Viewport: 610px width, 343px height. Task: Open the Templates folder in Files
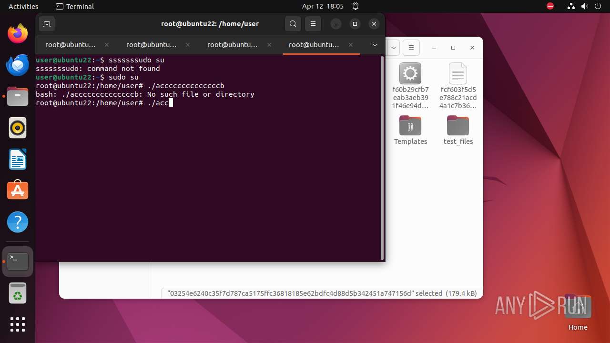pyautogui.click(x=410, y=130)
